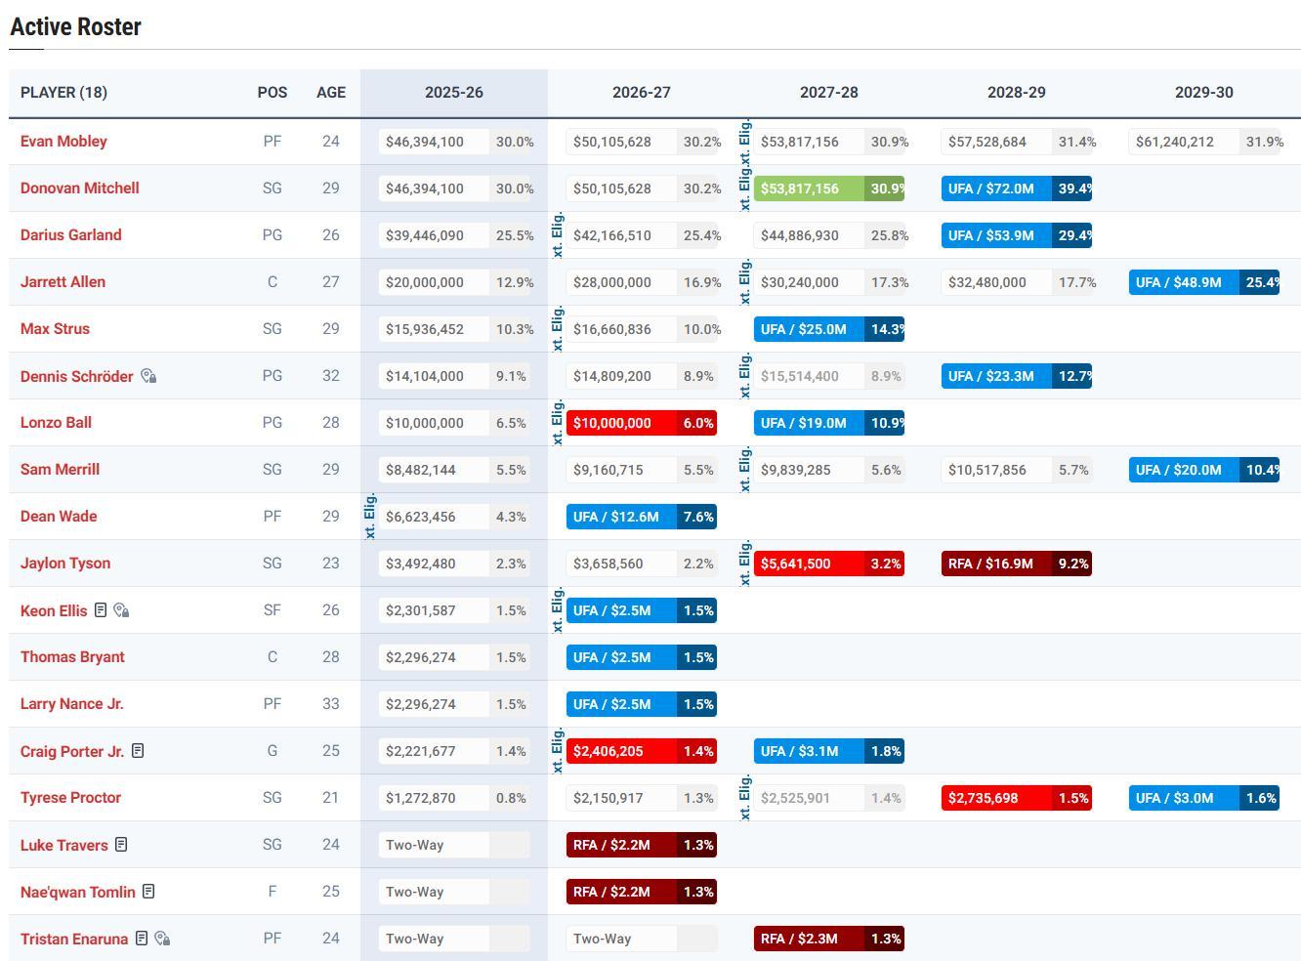Screen dimensions: 1301x961
Task: Go to Jarrett Allen's profile link
Action: [63, 282]
